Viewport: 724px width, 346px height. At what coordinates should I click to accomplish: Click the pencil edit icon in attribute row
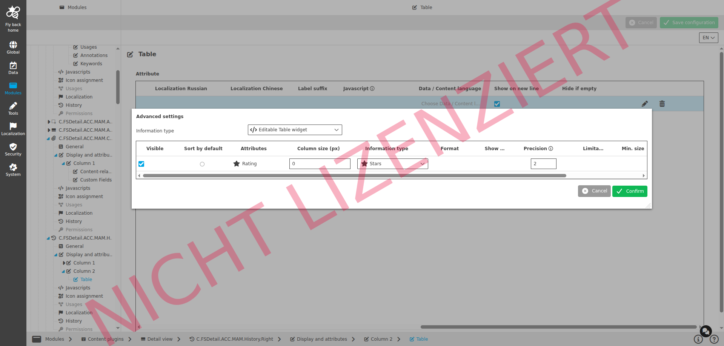[645, 104]
